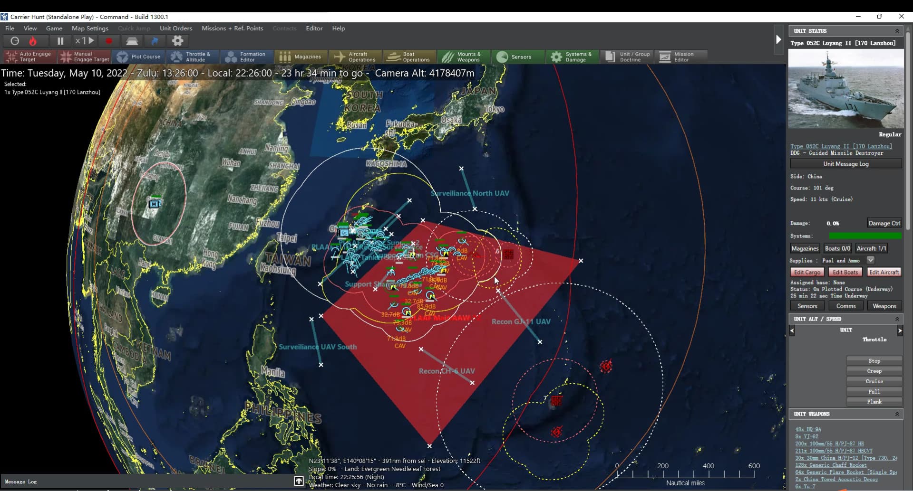Click the red flame icon in toolbar
This screenshot has width=913, height=491.
pyautogui.click(x=33, y=41)
